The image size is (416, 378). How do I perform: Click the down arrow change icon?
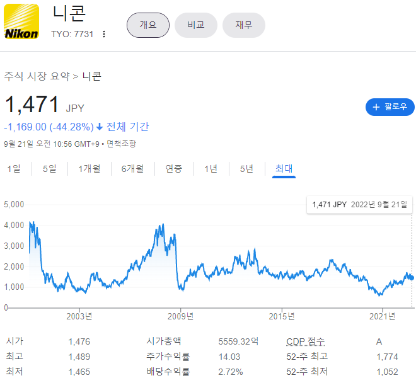pyautogui.click(x=100, y=127)
